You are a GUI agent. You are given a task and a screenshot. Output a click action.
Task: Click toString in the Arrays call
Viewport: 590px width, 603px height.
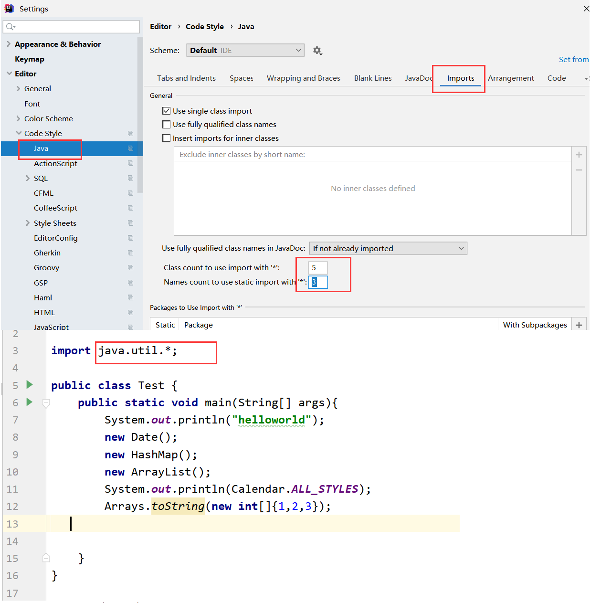point(178,506)
